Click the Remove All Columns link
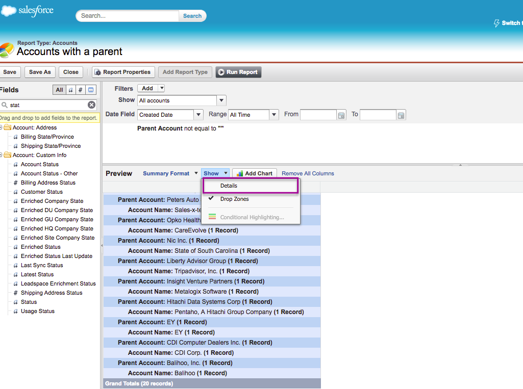523x389 pixels. pos(308,173)
